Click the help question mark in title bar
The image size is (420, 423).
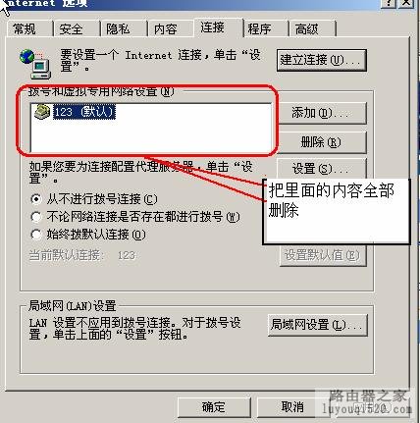click(390, 3)
